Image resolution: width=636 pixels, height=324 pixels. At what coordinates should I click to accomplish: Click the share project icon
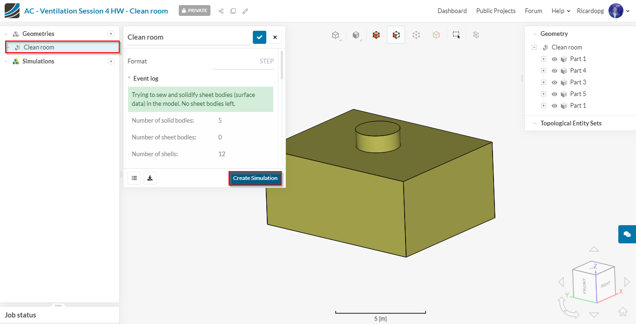[221, 11]
